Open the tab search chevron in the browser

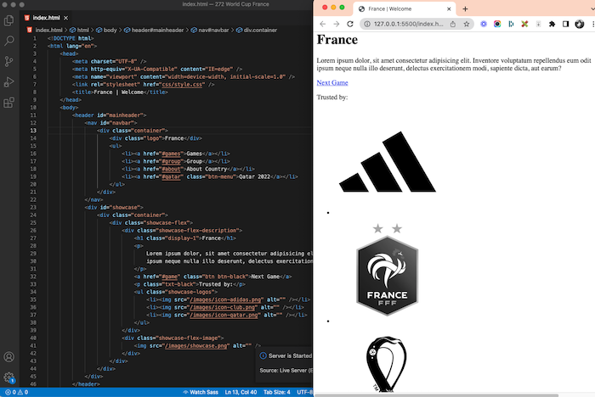click(592, 8)
